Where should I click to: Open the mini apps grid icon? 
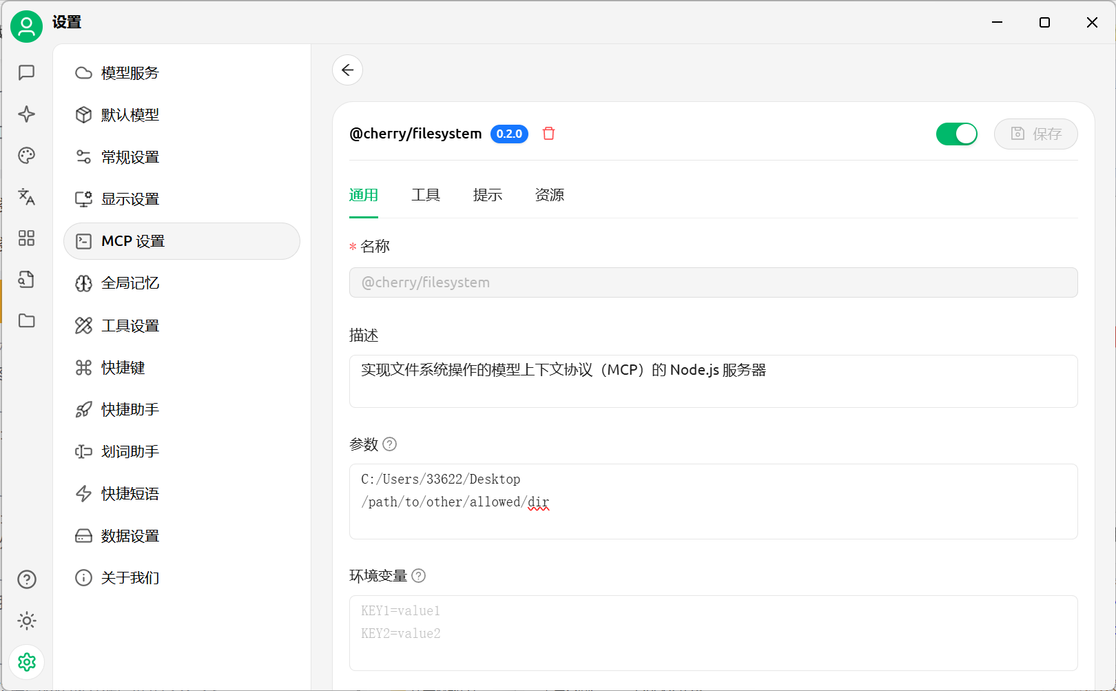[x=27, y=238]
